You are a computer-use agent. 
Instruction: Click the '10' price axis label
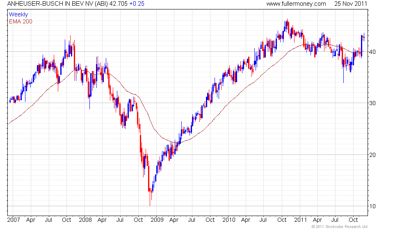[372, 206]
